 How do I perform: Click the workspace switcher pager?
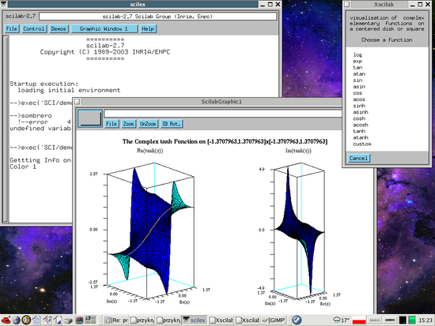(x=90, y=320)
